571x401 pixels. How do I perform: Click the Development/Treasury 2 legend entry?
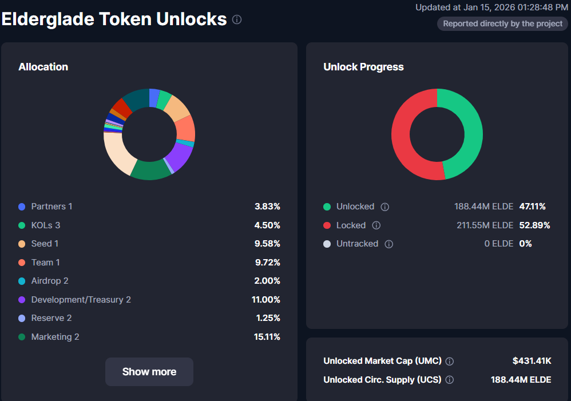click(81, 300)
